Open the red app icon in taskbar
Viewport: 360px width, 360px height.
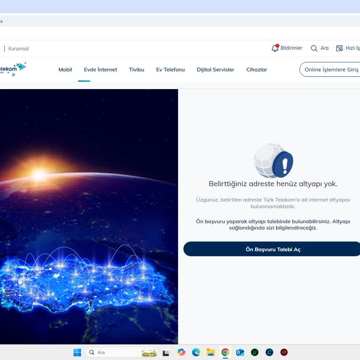coord(284,352)
